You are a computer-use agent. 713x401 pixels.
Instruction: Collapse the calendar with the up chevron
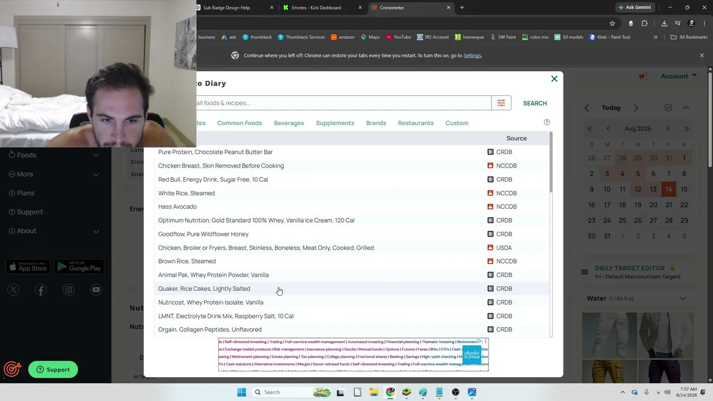pyautogui.click(x=686, y=107)
